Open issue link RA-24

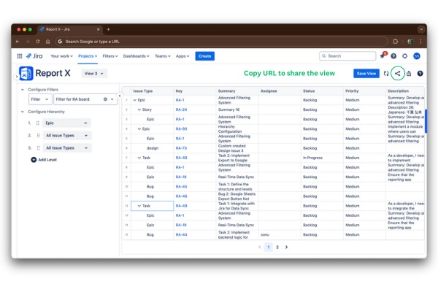tap(181, 109)
